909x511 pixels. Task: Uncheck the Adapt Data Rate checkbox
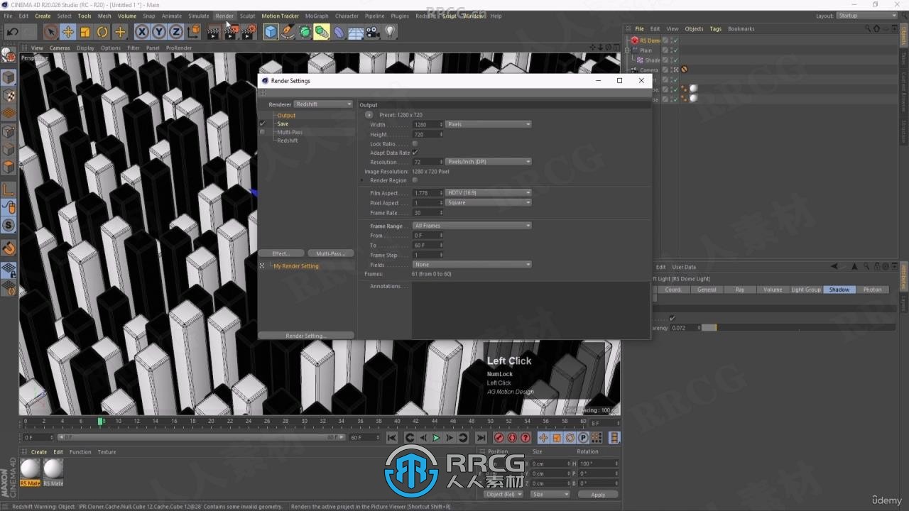415,153
